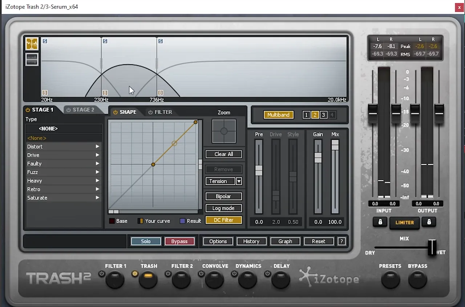Solo the band at 230Hz
This screenshot has height=307, width=465.
105,41
